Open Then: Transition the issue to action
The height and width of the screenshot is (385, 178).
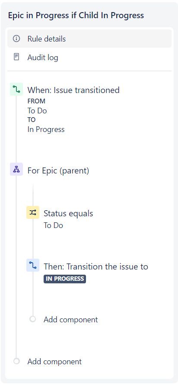point(96,266)
